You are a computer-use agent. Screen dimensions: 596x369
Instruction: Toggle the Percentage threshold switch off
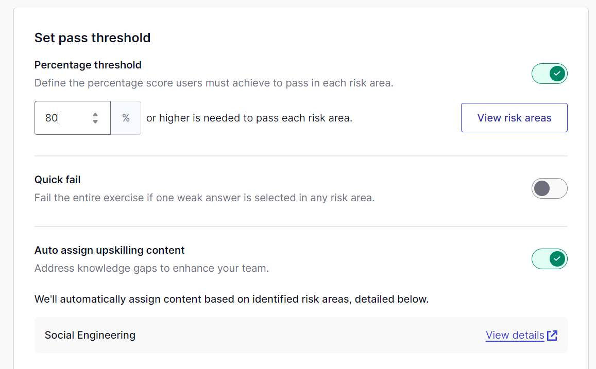click(549, 74)
